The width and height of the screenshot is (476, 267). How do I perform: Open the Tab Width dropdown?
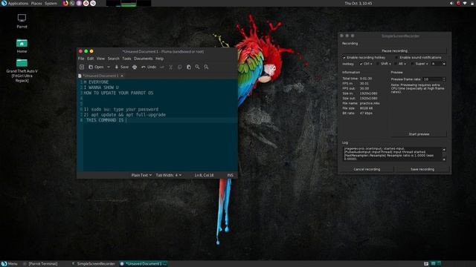coord(169,175)
